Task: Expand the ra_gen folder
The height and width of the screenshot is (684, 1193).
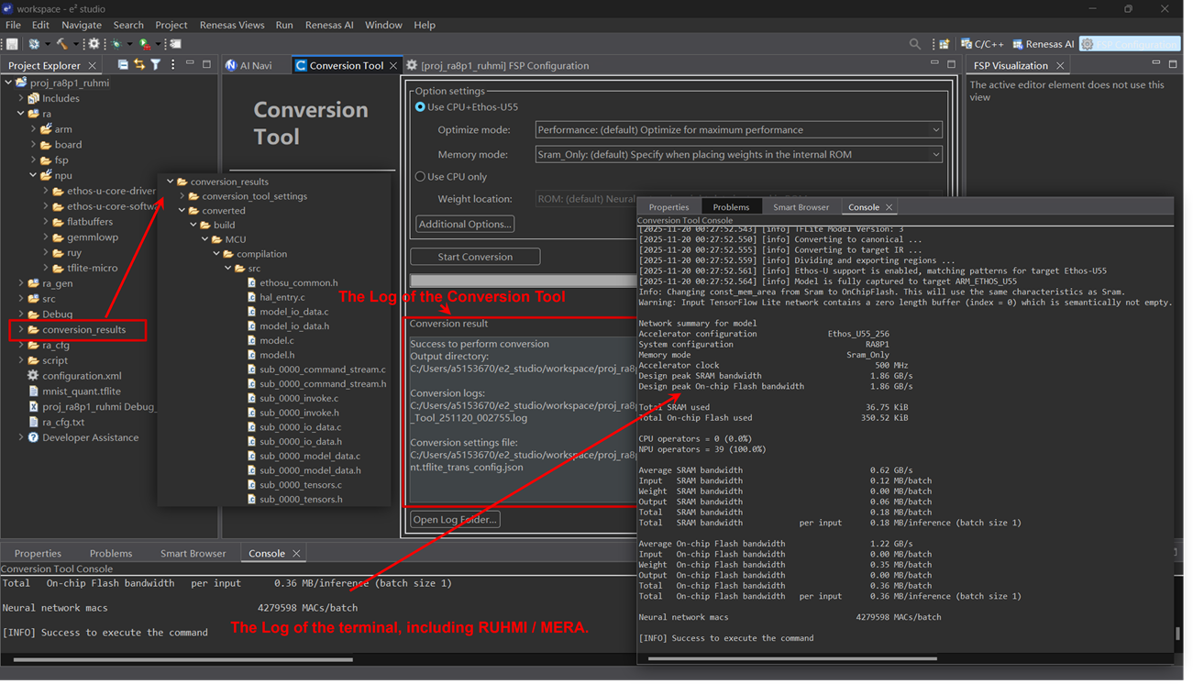Action: (x=21, y=283)
